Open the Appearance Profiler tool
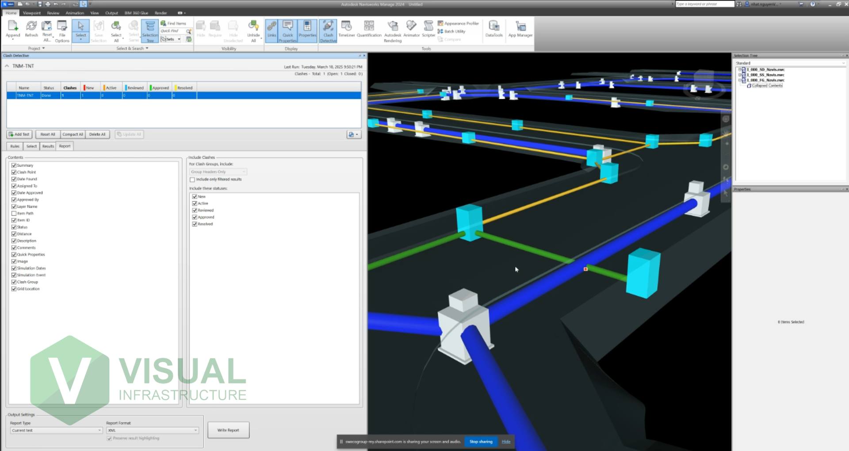The image size is (849, 451). (458, 23)
